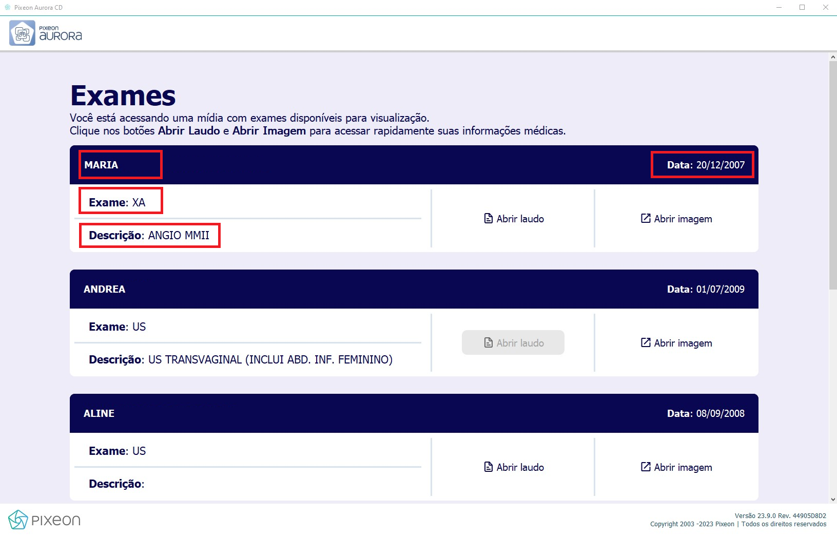This screenshot has height=536, width=837.
Task: Click the Pixeon Aurora CD title bar icon
Action: coord(8,7)
